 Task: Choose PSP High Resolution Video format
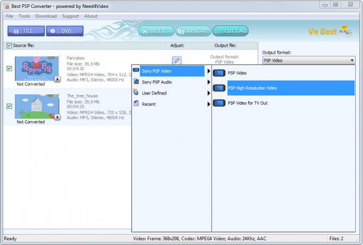[x=291, y=88]
